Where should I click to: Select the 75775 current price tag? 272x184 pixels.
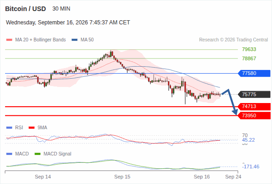click(x=254, y=94)
